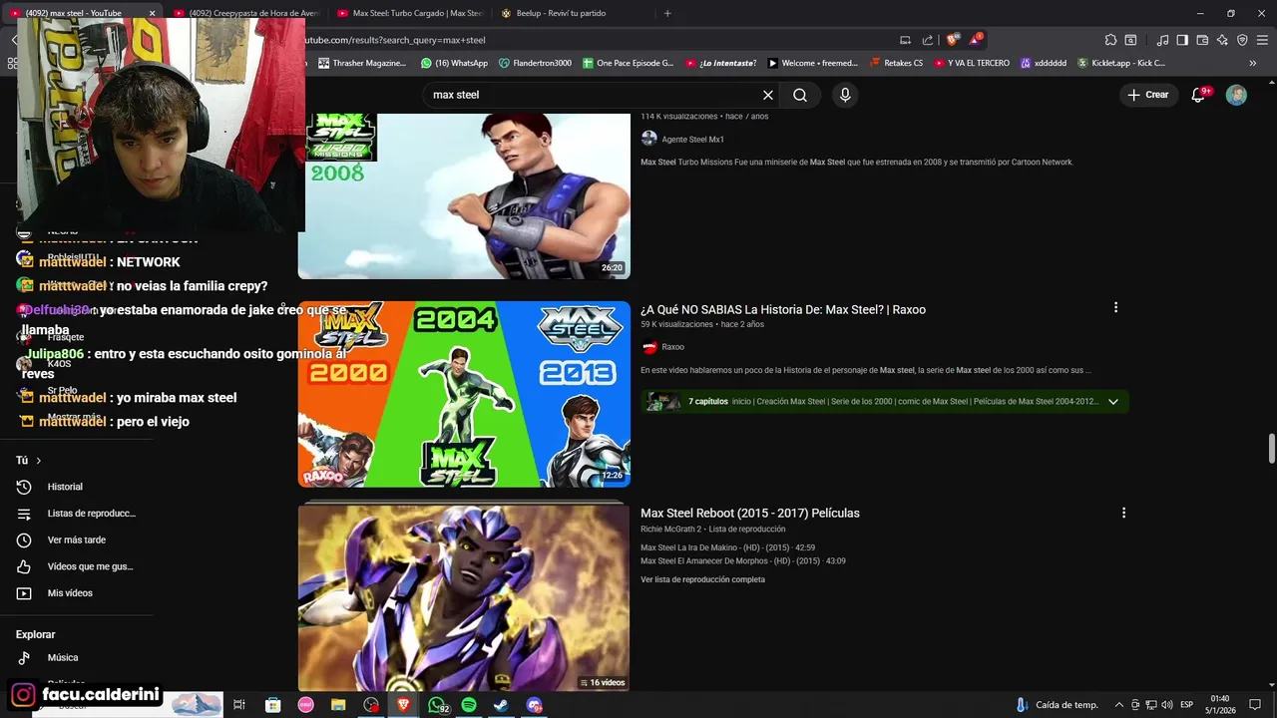Click the Max Steel Reboot Películas title
The width and height of the screenshot is (1277, 718).
750,513
